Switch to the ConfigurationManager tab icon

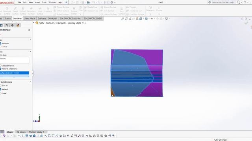tap(7, 25)
